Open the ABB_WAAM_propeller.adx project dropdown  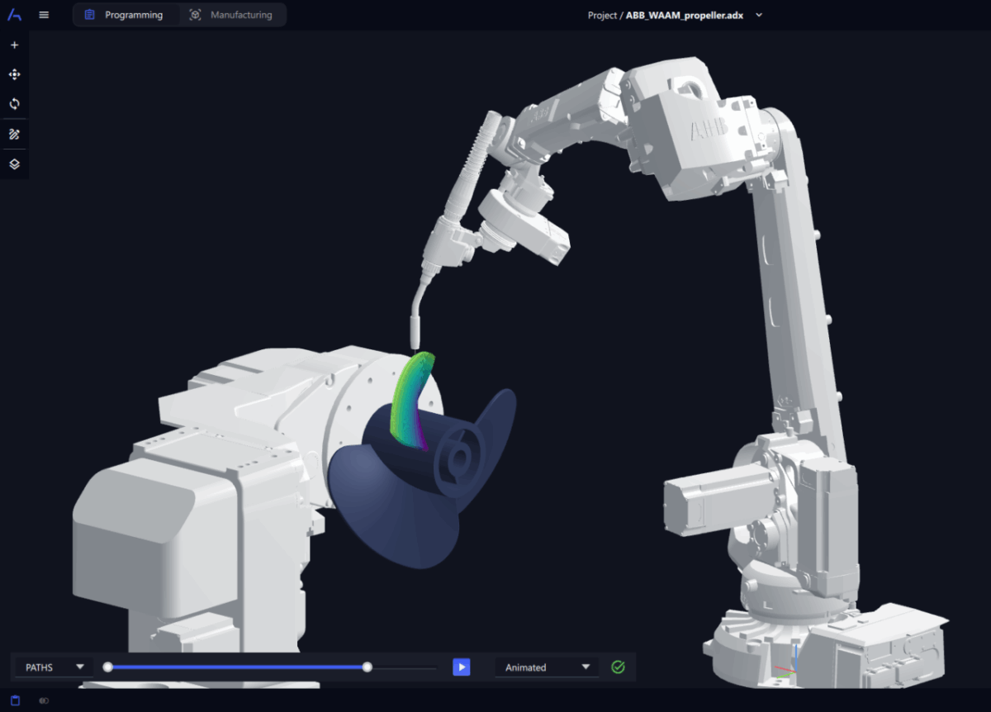click(757, 15)
